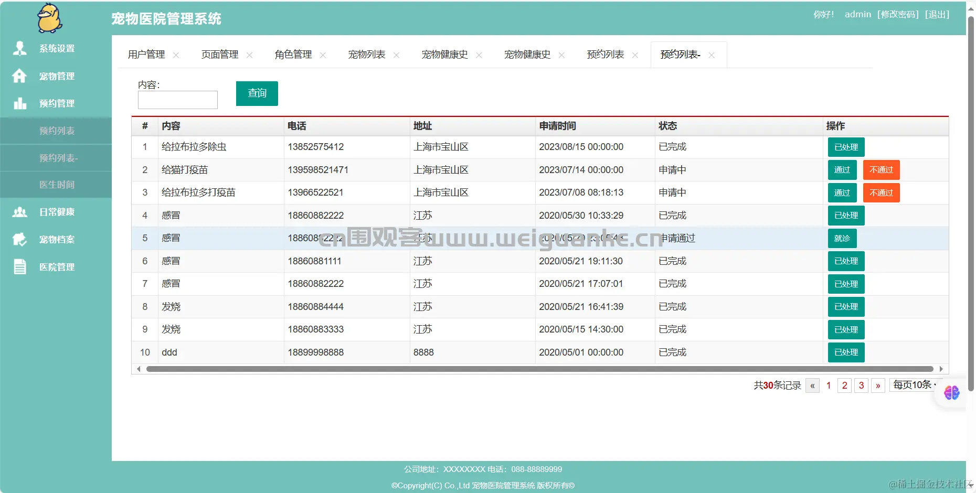Viewport: 976px width, 493px height.
Task: Click 已处理 for 18860881111 row
Action: point(846,261)
